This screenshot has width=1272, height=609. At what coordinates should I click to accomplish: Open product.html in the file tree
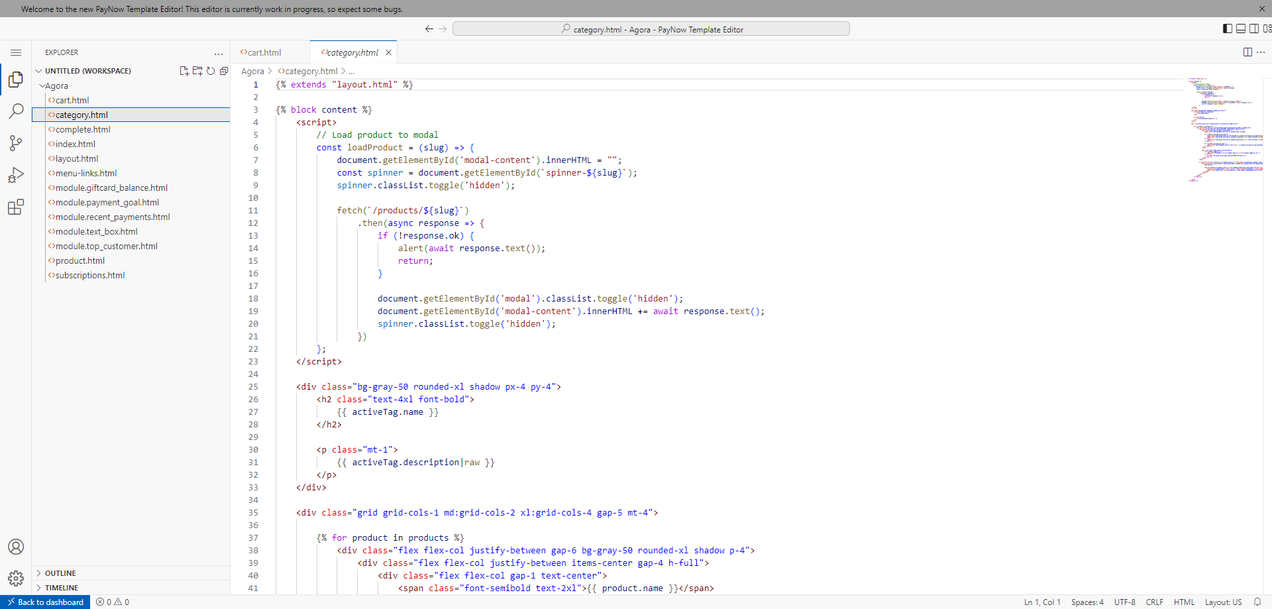[80, 261]
